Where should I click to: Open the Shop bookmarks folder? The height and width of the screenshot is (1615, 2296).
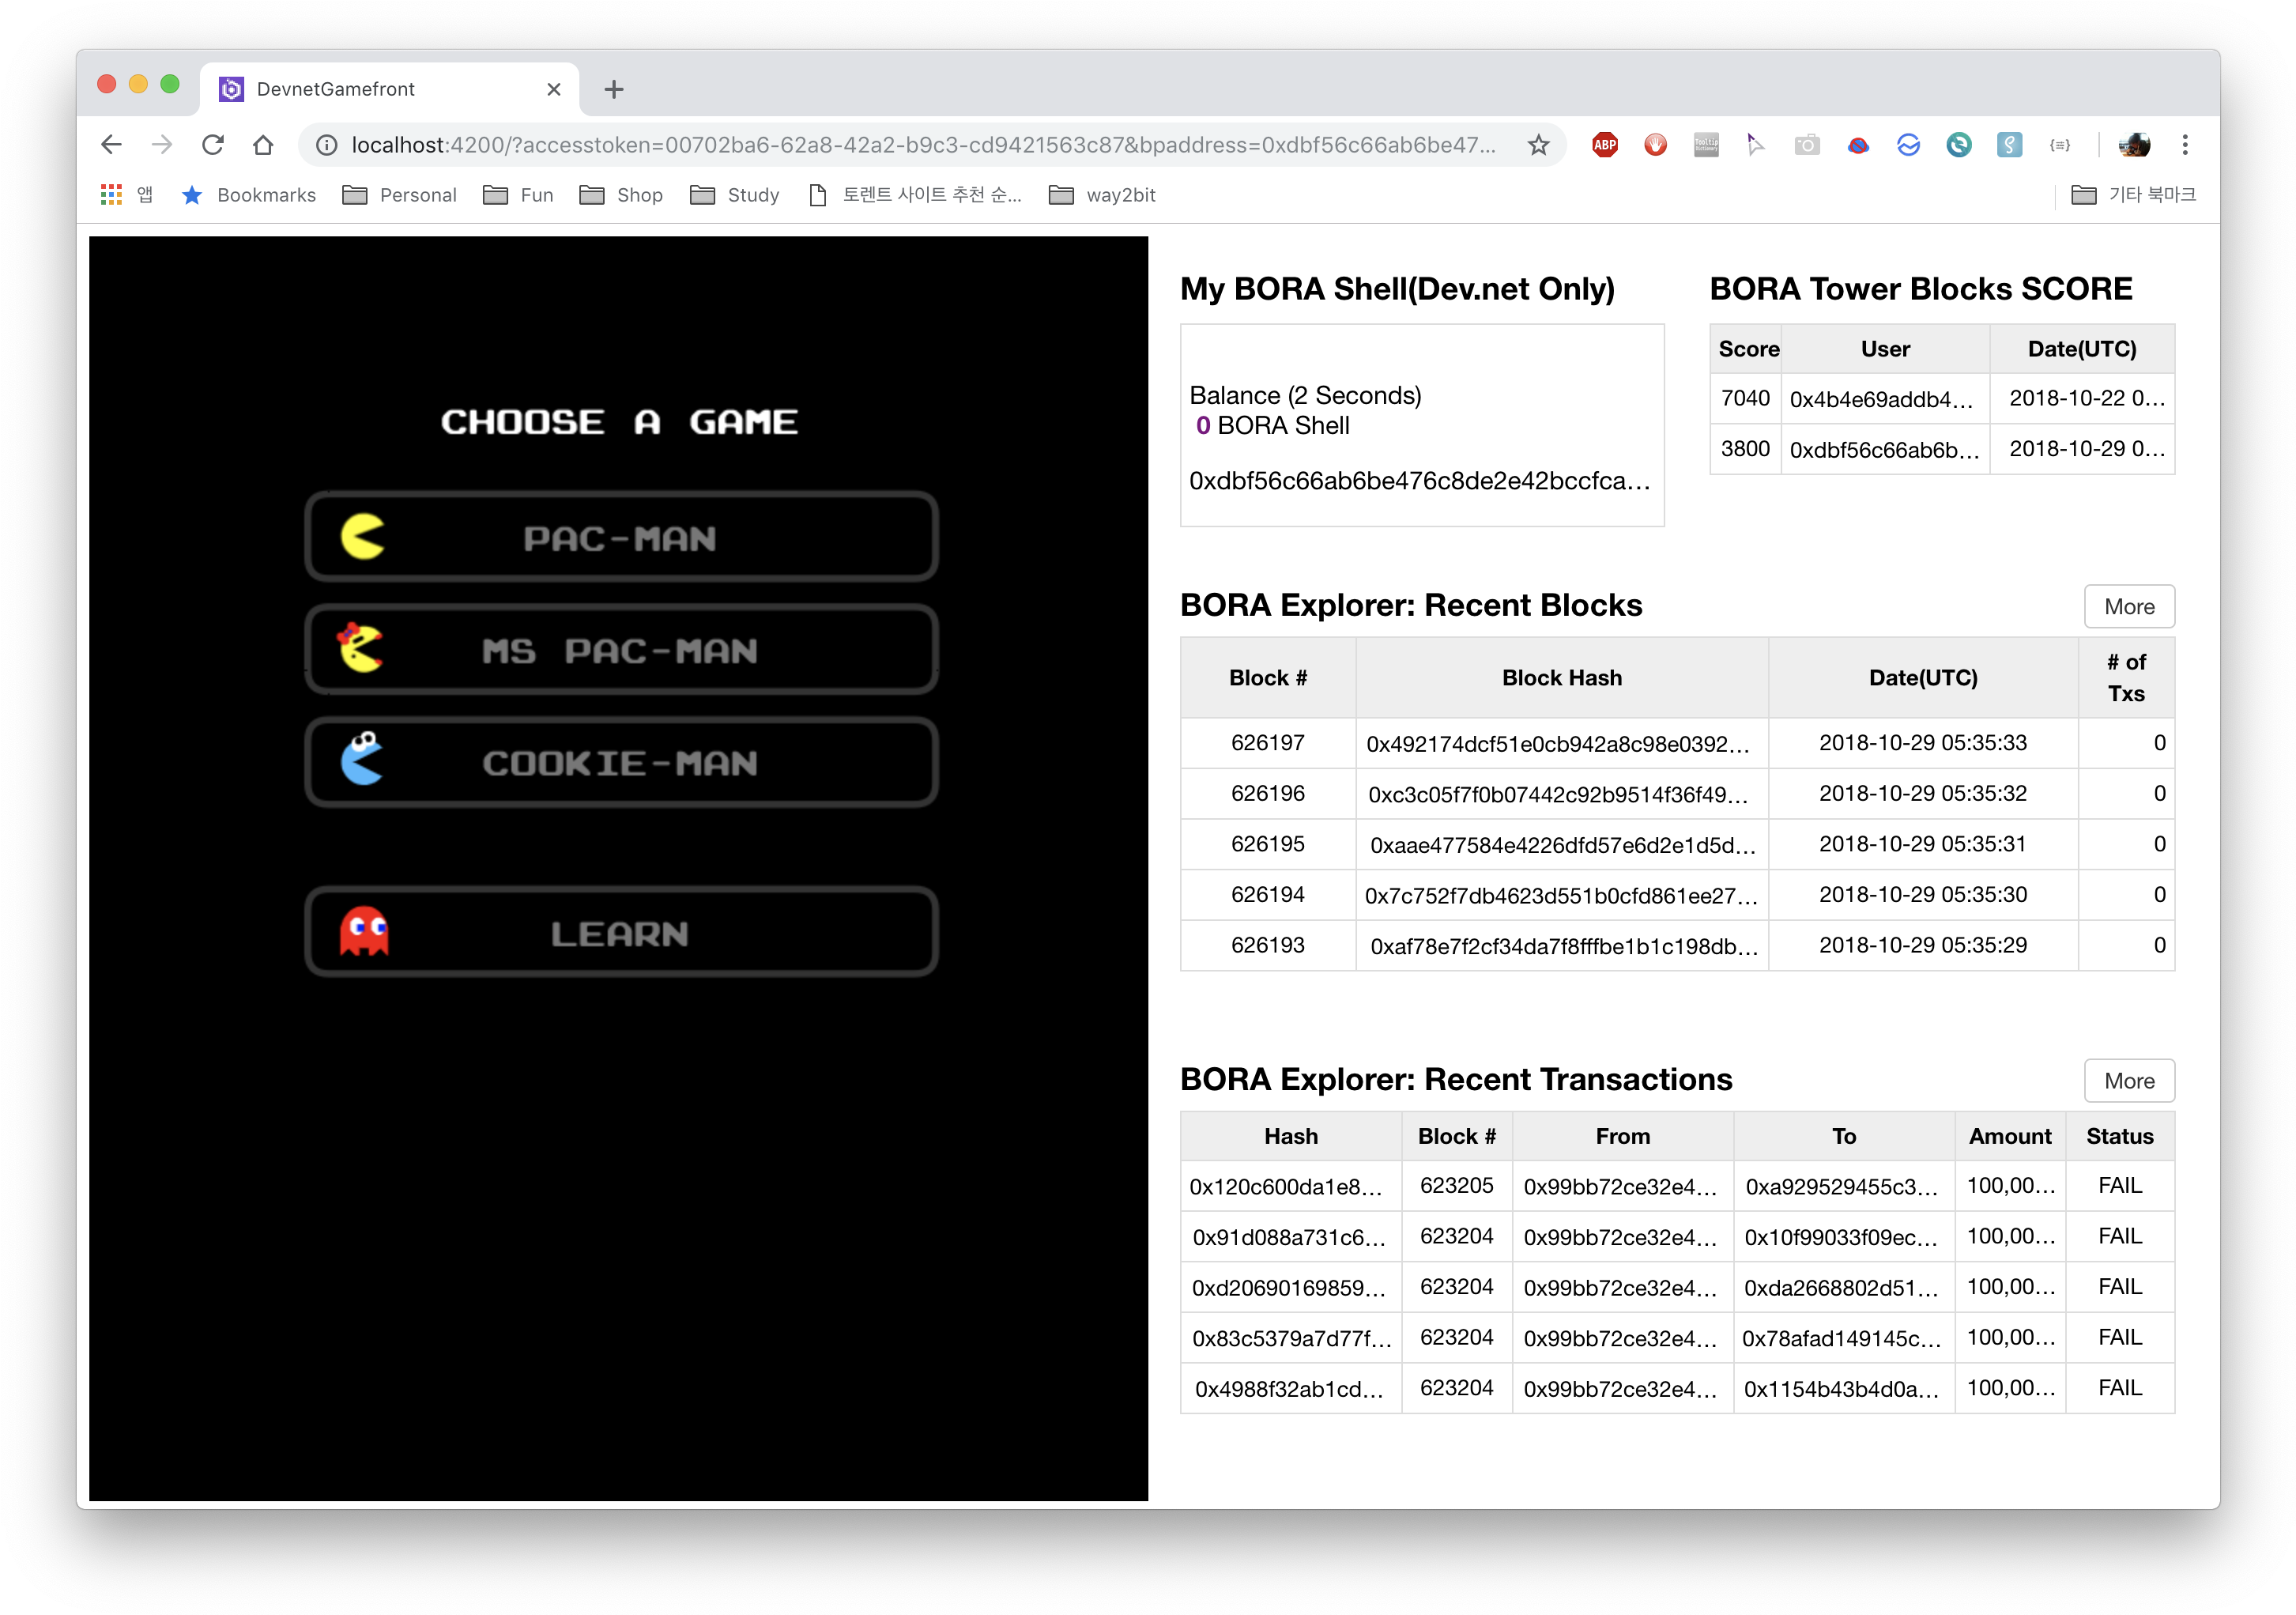[x=621, y=195]
